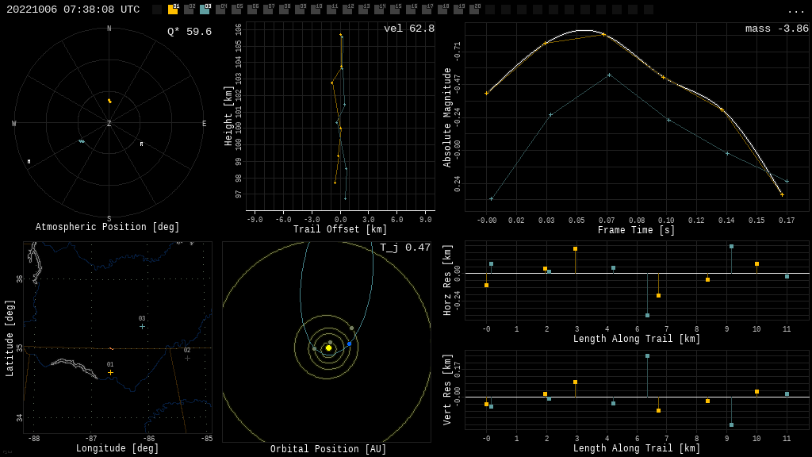Click orange meteor track on sky plot

[x=109, y=101]
